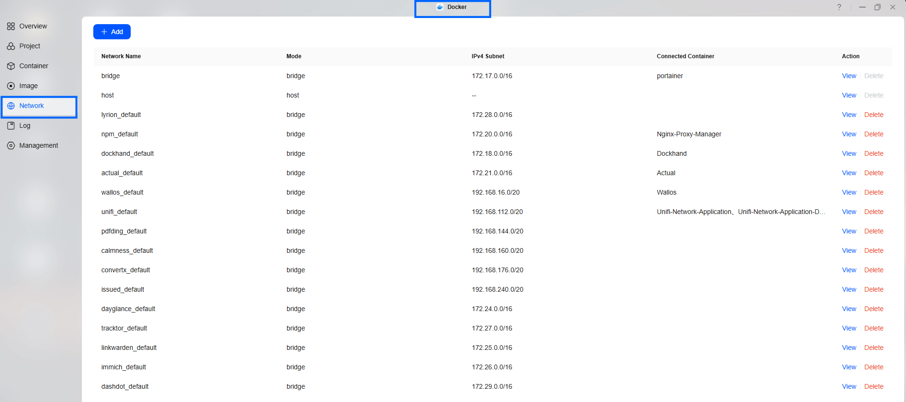The height and width of the screenshot is (402, 906).
Task: Click the Overview grid icon in sidebar
Action: point(11,26)
